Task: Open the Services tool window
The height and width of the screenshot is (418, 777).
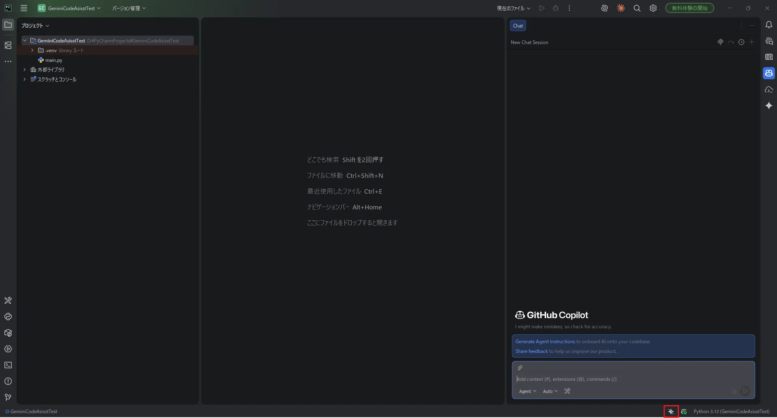Action: click(8, 349)
